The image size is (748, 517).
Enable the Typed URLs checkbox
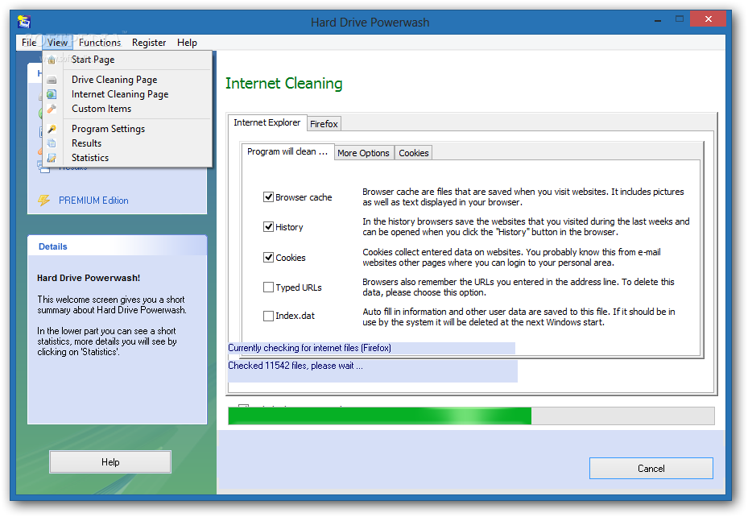pos(269,287)
